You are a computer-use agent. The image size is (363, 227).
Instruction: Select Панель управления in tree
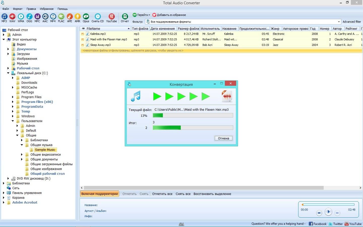(x=27, y=193)
